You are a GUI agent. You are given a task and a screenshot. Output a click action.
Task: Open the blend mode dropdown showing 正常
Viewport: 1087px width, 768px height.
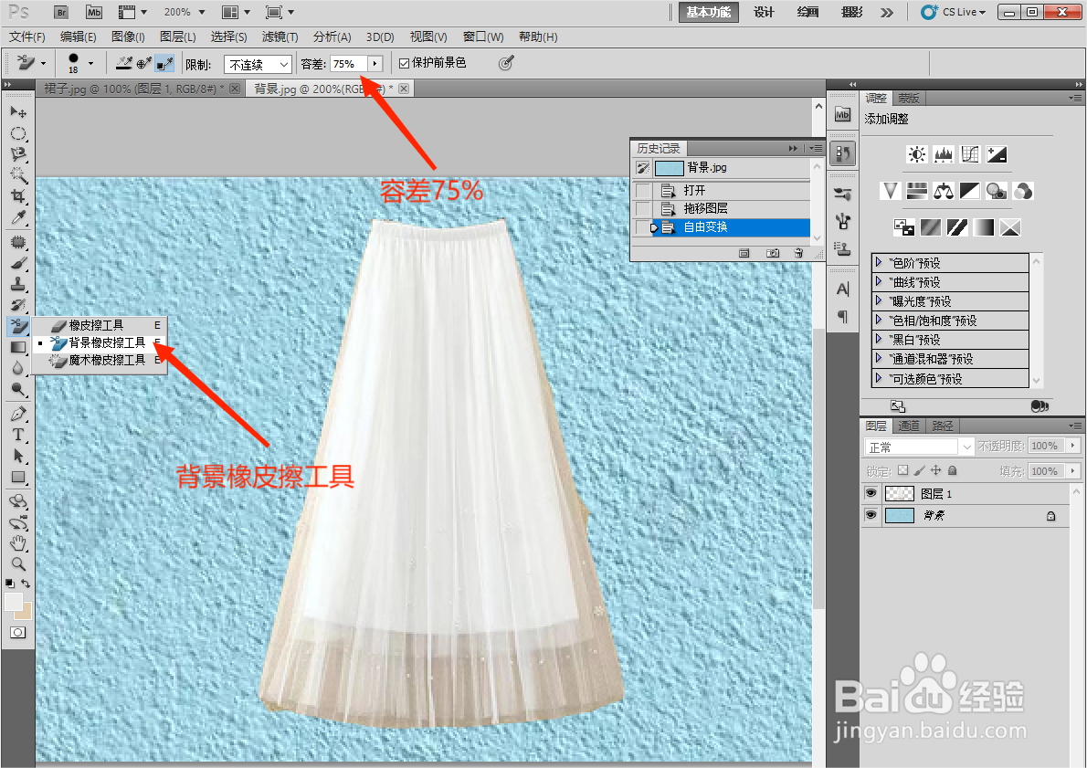tap(920, 447)
